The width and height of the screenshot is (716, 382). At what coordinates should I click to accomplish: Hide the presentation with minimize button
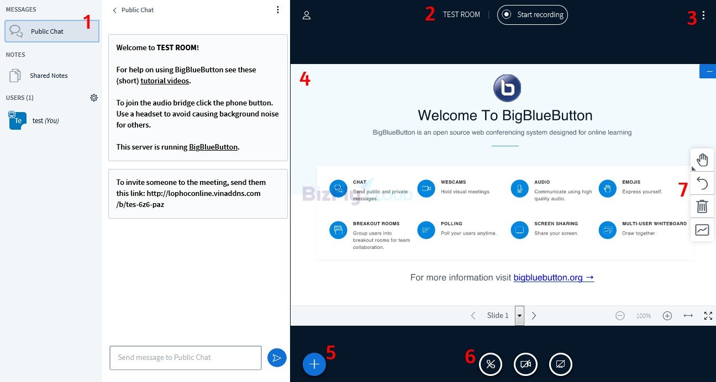(x=708, y=71)
